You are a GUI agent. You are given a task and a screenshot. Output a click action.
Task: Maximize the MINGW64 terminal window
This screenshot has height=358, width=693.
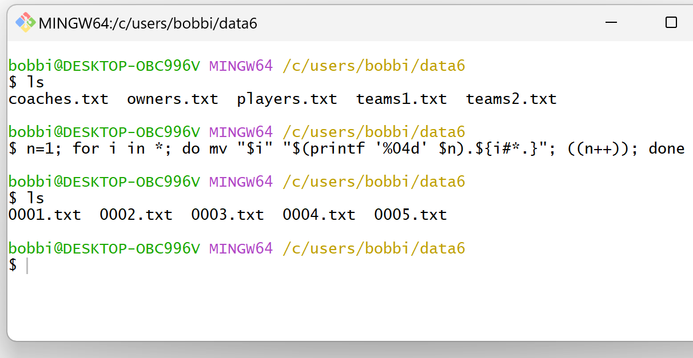pos(671,22)
